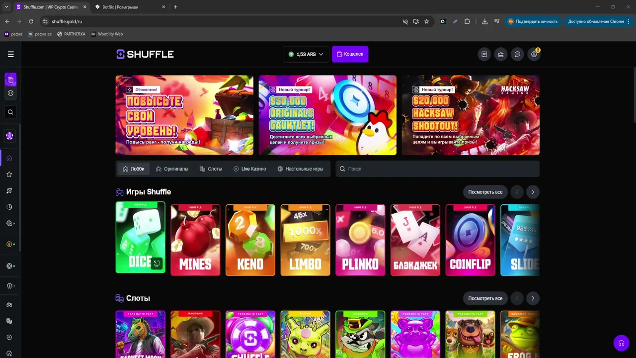Reload the shuffle.gold page

click(31, 21)
